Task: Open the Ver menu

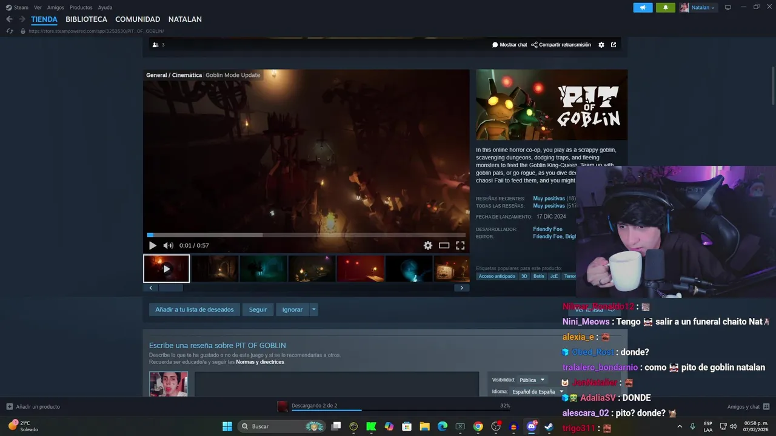Action: coord(38,7)
